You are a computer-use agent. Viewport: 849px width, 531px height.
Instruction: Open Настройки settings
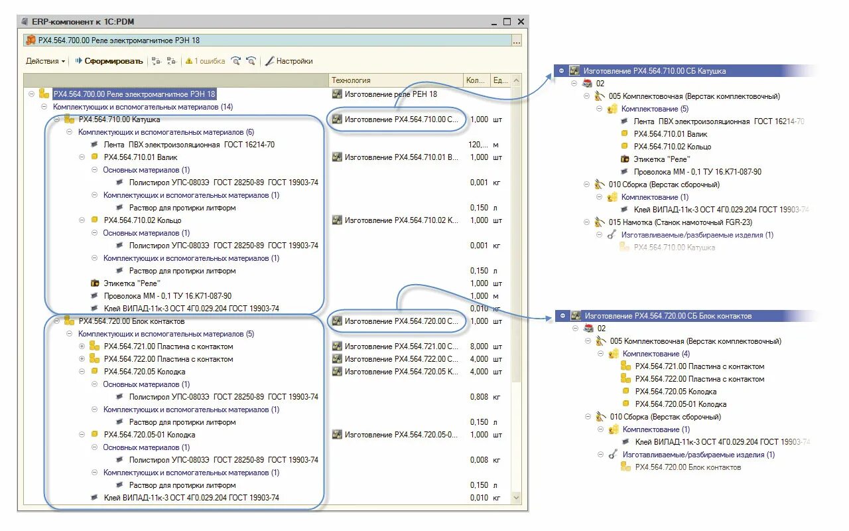tap(289, 61)
